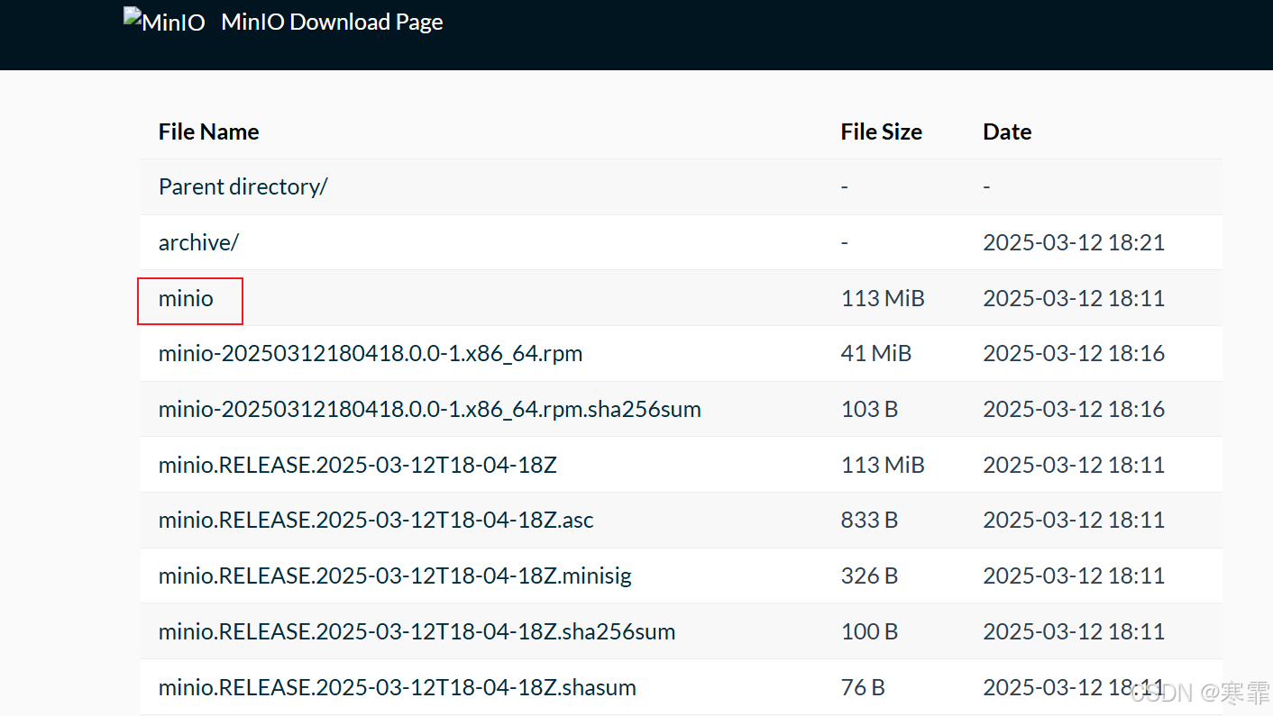Click the MinIO Download Page title
Screen dimensions: 1273x716
[332, 22]
